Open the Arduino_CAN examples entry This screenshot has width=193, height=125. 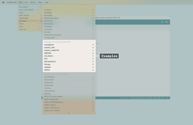[x=69, y=48]
